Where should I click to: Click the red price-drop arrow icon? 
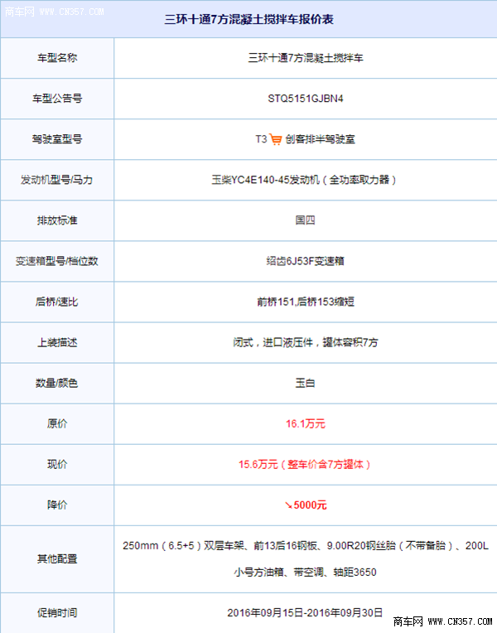pyautogui.click(x=288, y=505)
